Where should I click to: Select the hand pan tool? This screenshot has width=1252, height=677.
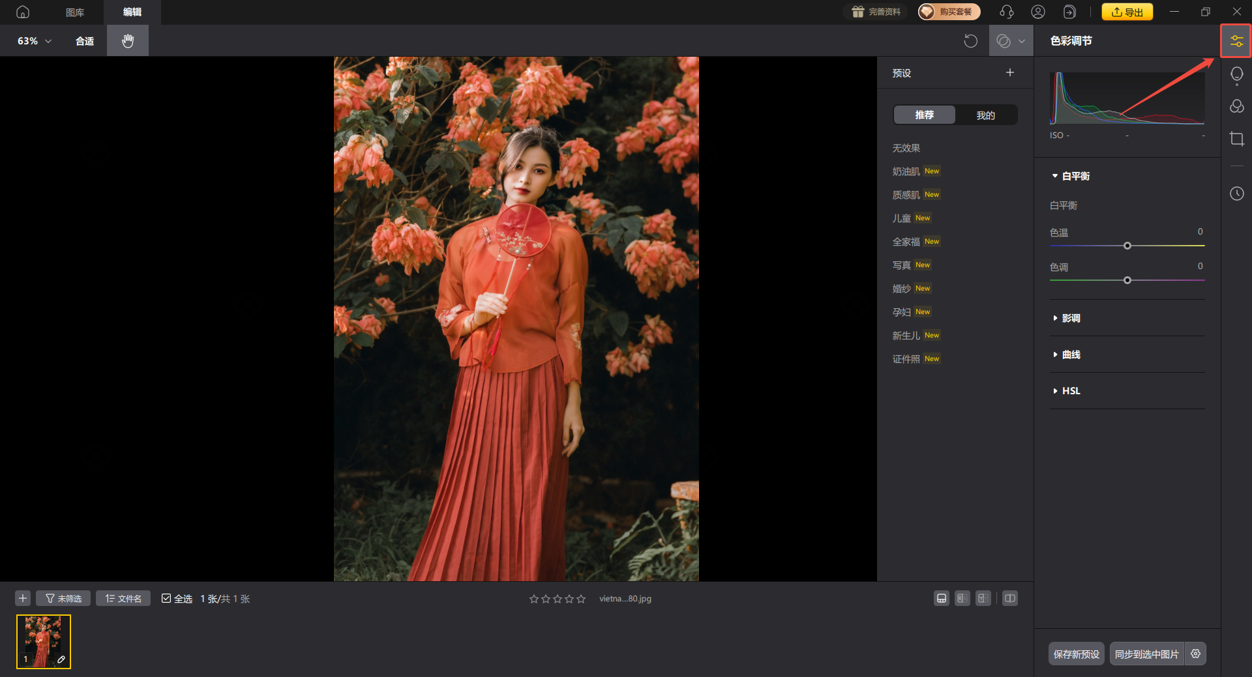(x=128, y=40)
